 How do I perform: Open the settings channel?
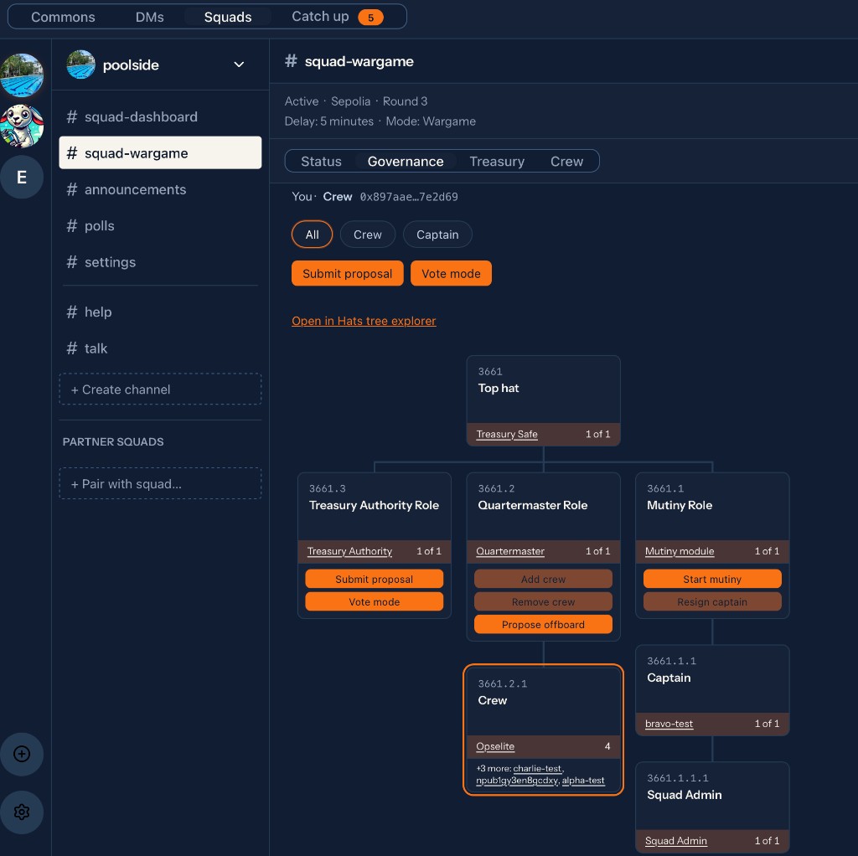click(160, 262)
